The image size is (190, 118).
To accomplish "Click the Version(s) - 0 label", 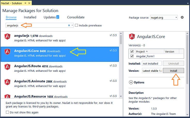I will pyautogui.click(x=137, y=45).
